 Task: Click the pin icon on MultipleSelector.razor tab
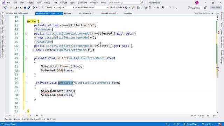[58, 14]
